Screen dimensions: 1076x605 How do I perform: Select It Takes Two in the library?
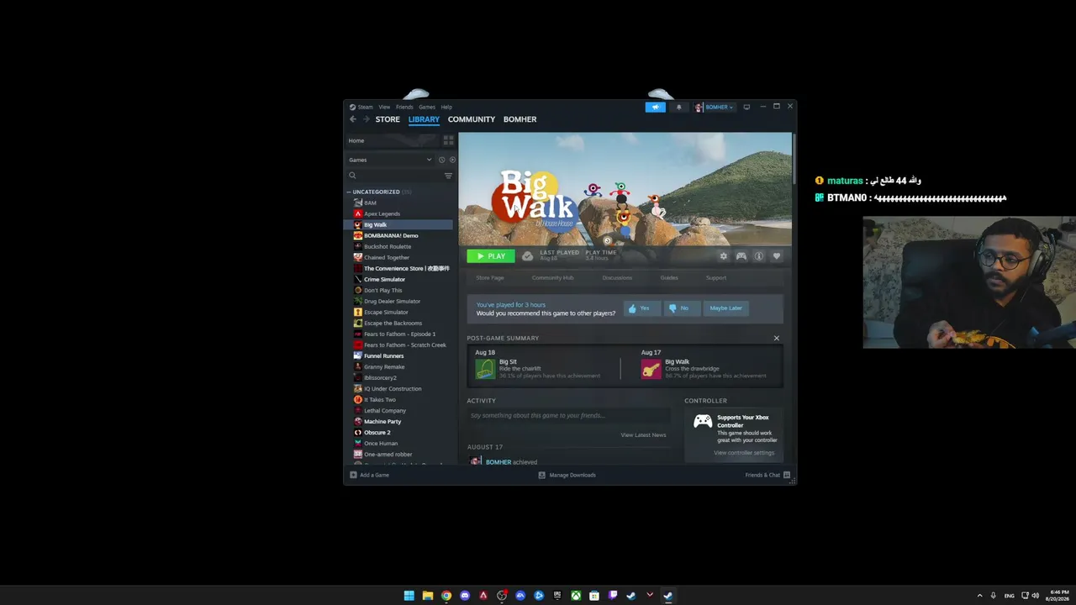(380, 399)
